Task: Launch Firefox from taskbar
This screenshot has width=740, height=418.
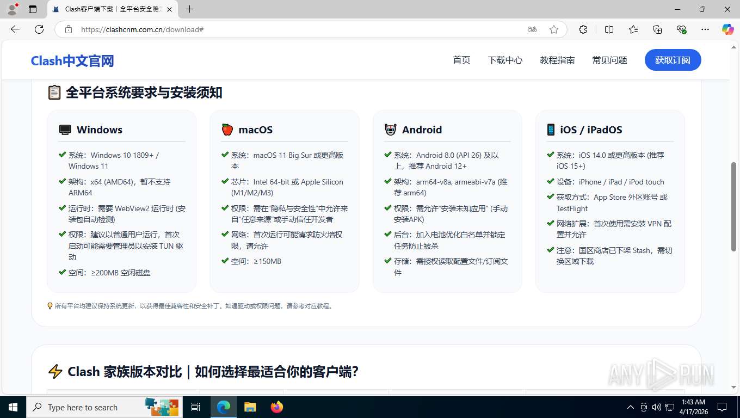Action: pyautogui.click(x=277, y=407)
